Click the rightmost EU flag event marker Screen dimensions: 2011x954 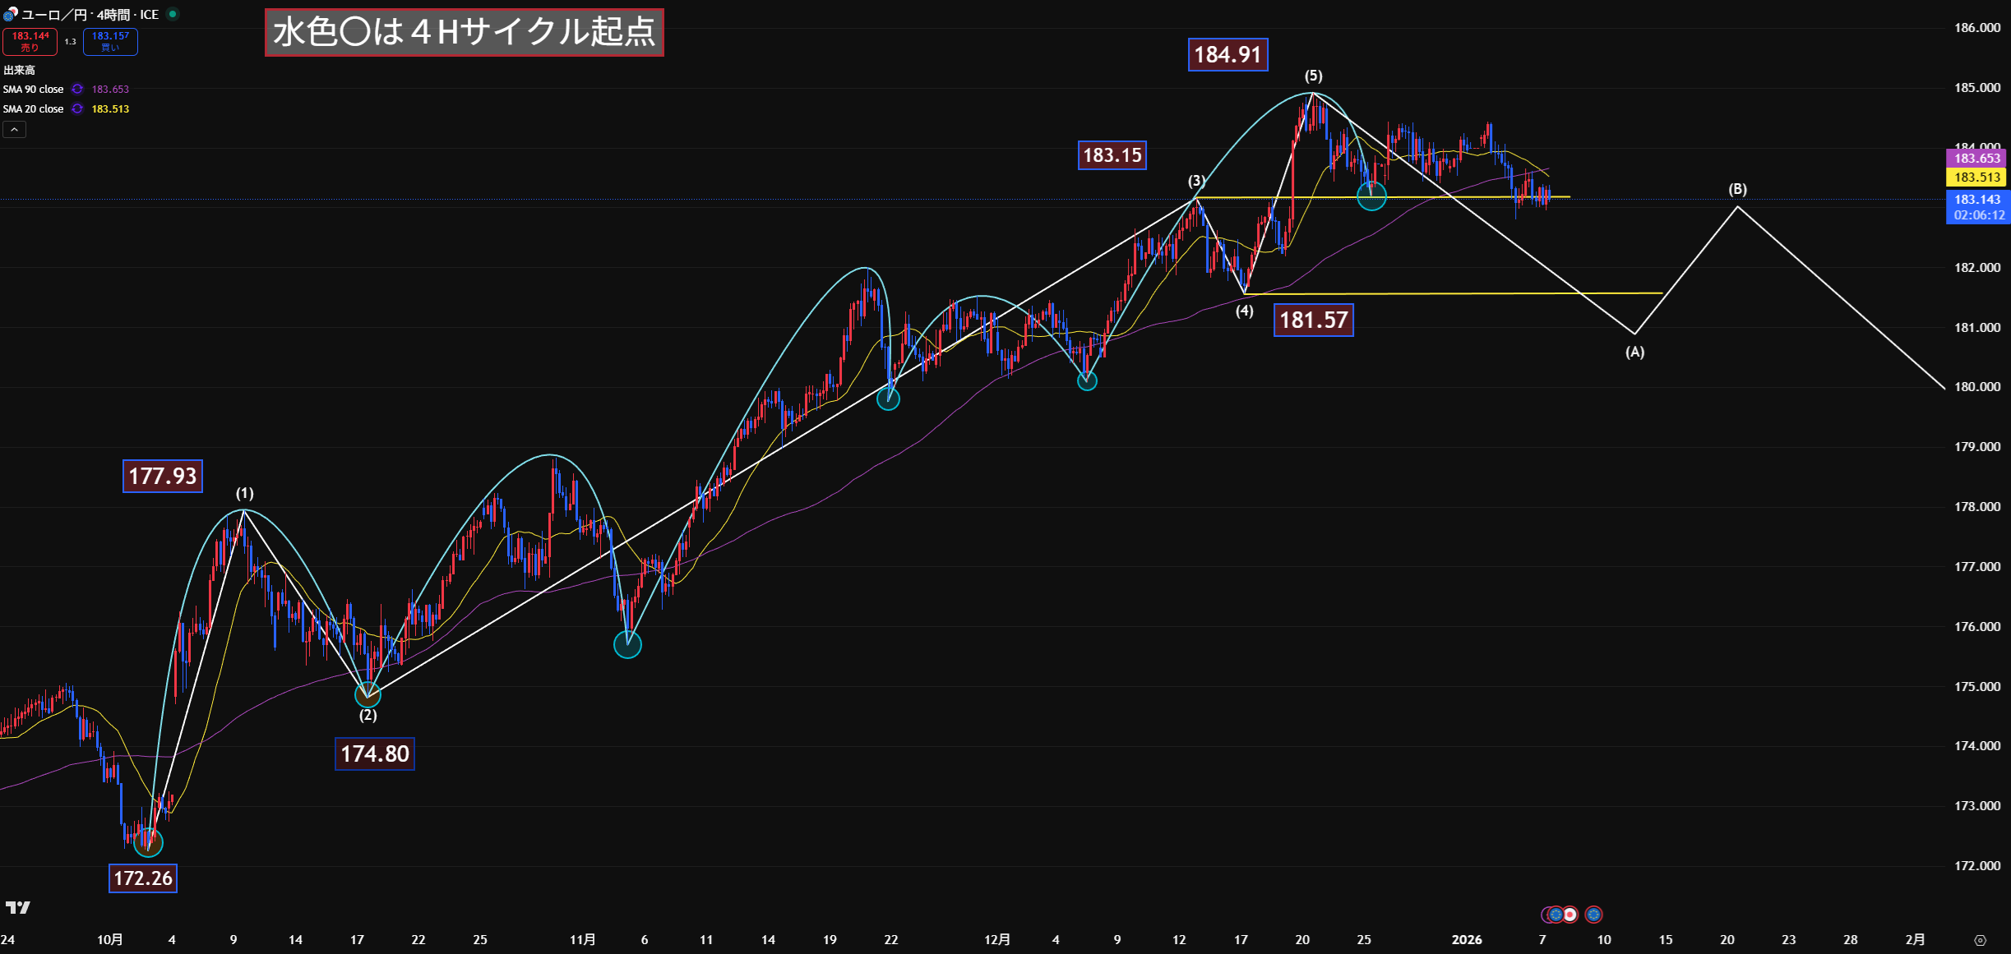1593,914
